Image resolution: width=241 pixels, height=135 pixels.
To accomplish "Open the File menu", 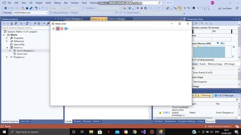I will click(x=9, y=3).
